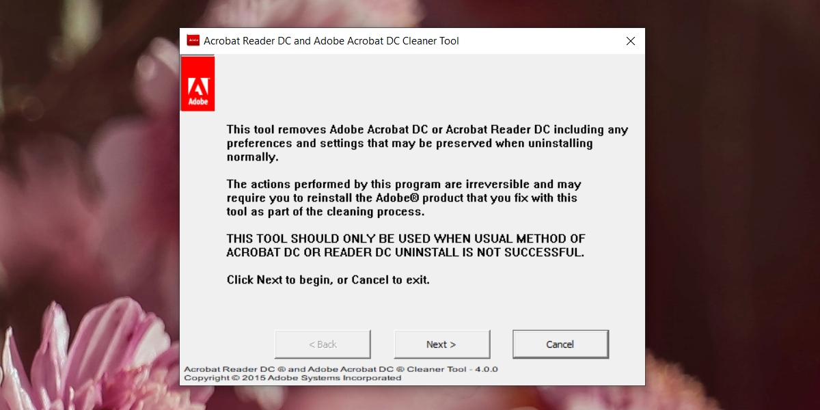Click the 'Copyright © 2015 Adobe Systems' footer
820x410 pixels.
coord(292,377)
